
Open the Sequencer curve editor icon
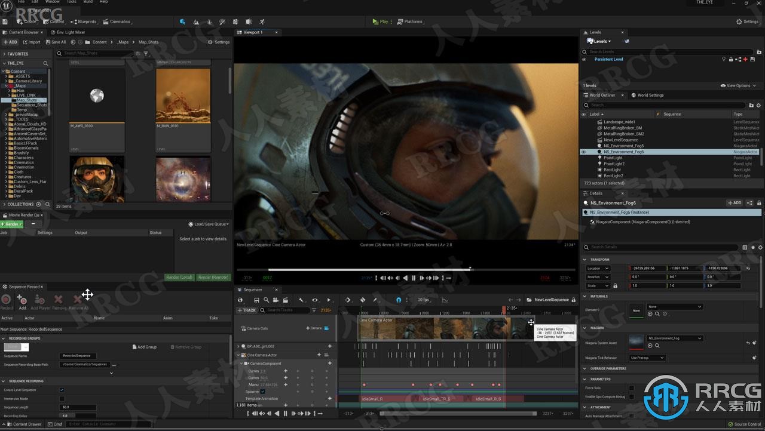445,300
